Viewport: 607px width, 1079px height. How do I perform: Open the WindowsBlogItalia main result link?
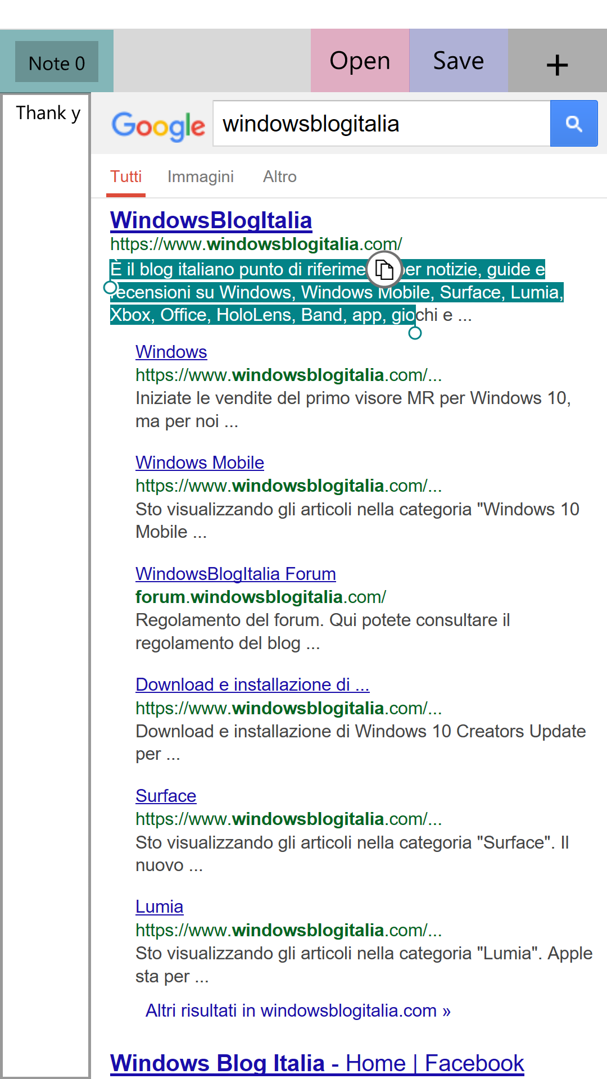click(211, 220)
